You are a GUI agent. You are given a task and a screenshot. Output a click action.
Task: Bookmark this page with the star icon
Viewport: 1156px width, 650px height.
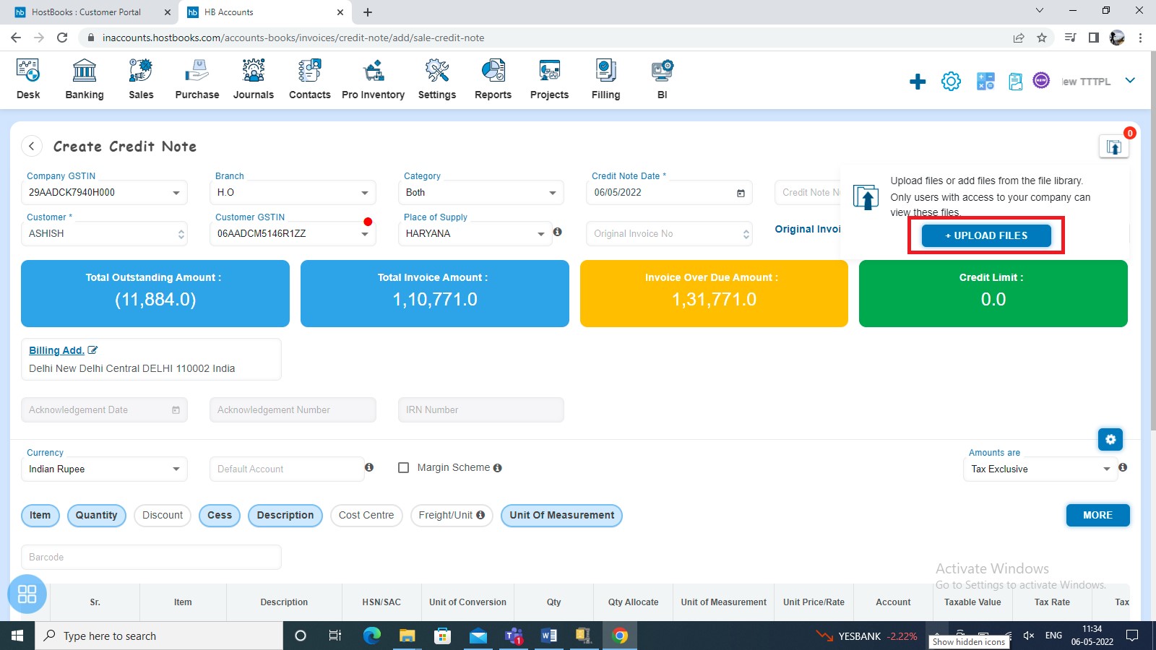pos(1042,38)
